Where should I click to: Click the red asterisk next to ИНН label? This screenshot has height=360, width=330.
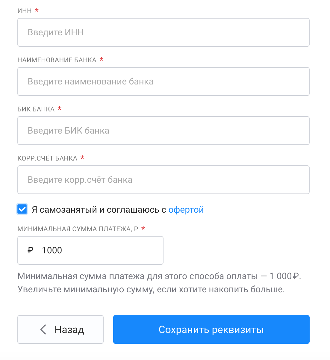coord(37,10)
